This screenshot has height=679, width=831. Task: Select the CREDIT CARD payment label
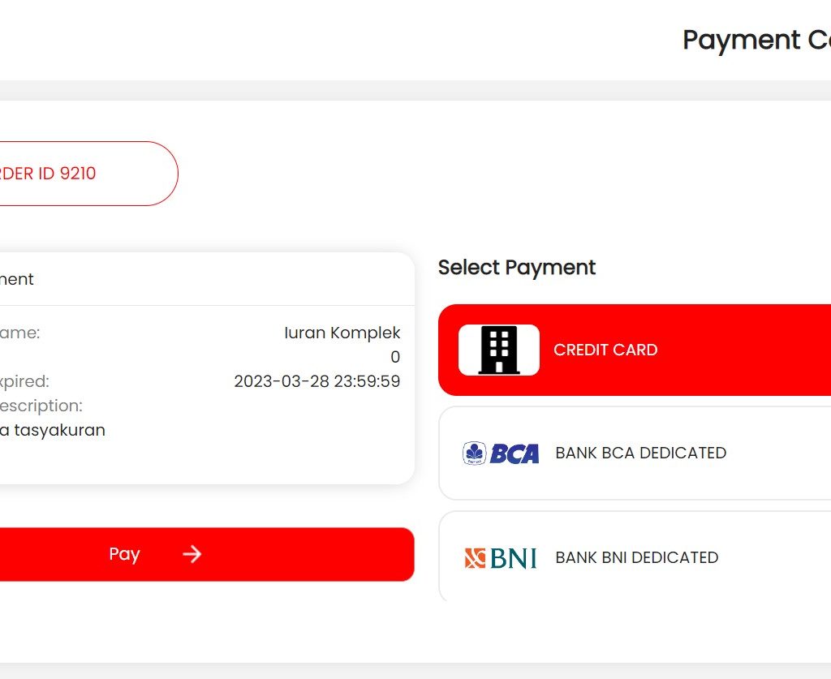[x=605, y=350]
